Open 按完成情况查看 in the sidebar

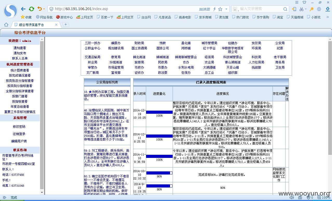(20, 76)
